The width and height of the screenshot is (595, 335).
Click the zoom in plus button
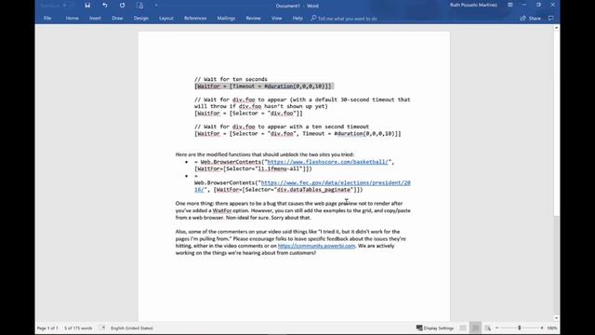tap(542, 328)
